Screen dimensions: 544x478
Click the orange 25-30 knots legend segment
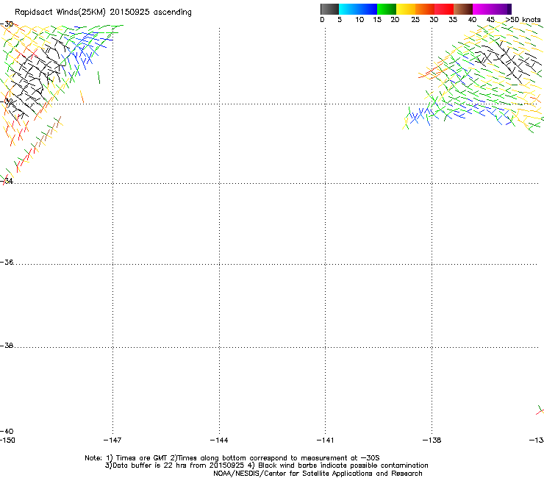(x=425, y=9)
